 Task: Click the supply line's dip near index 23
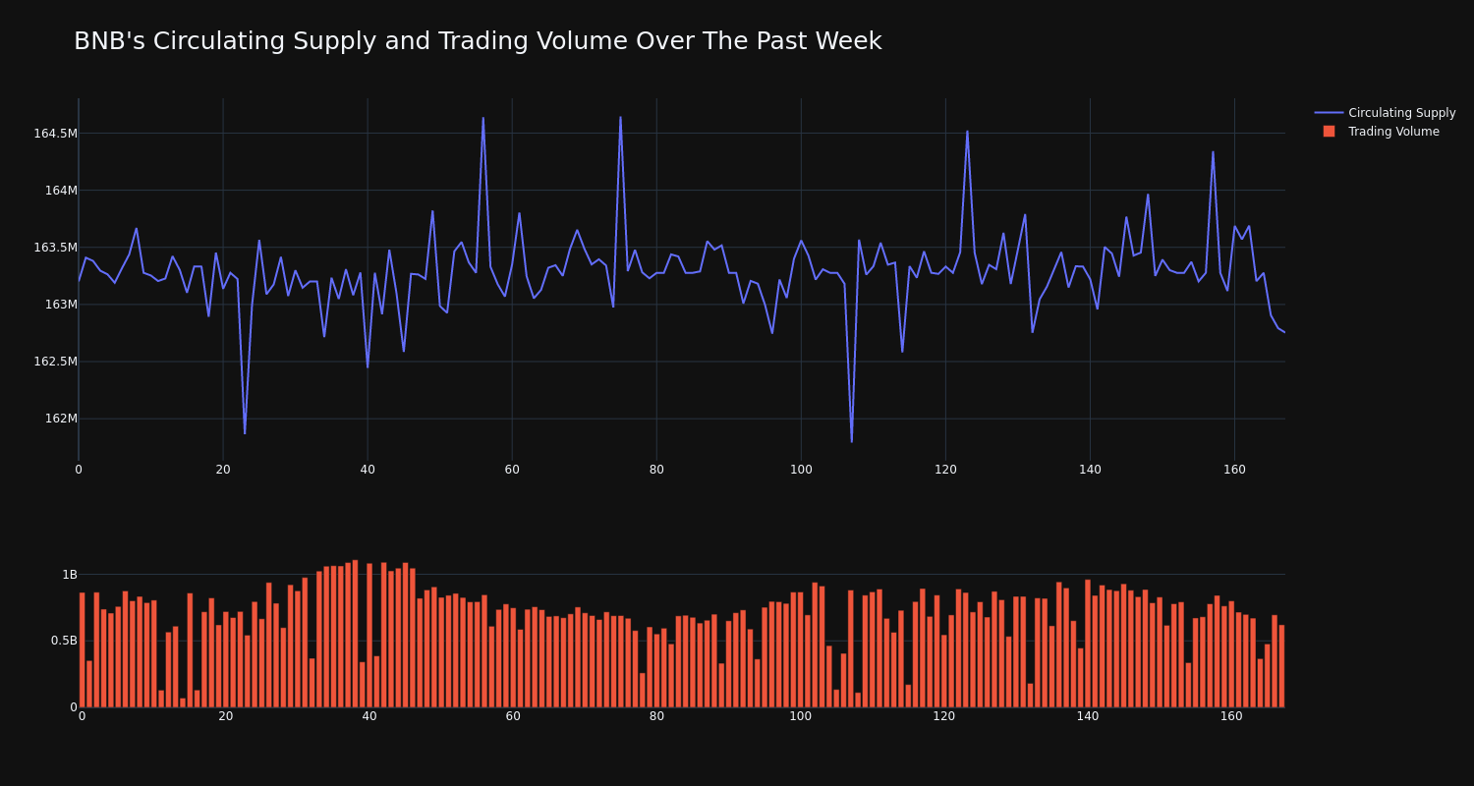coord(245,433)
